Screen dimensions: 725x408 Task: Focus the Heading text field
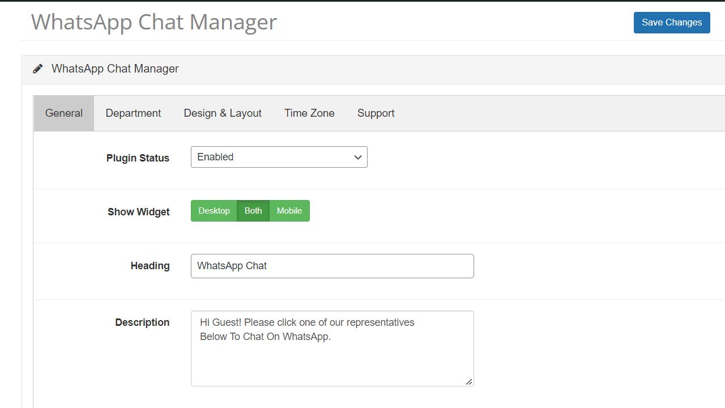coord(332,266)
